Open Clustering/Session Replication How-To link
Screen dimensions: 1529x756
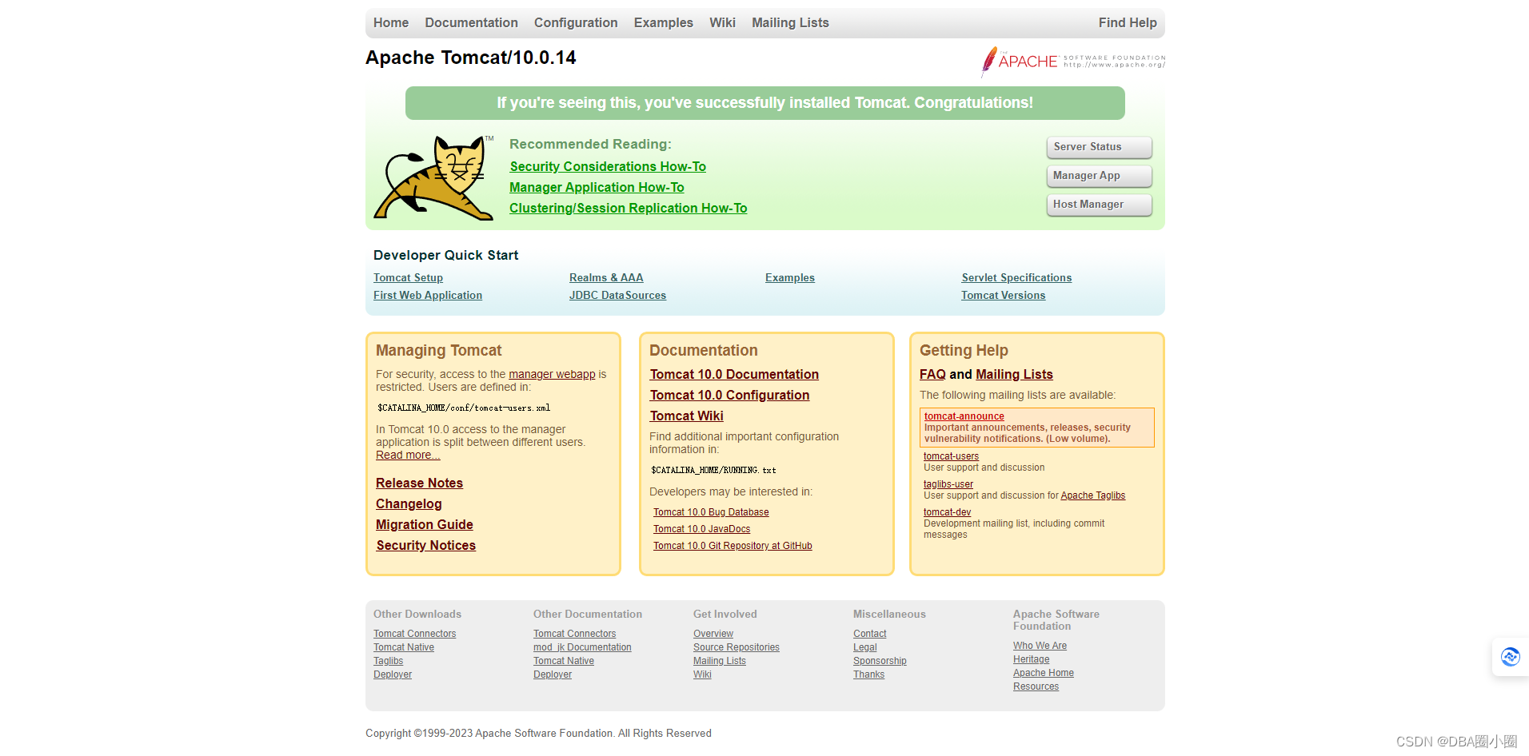point(629,208)
